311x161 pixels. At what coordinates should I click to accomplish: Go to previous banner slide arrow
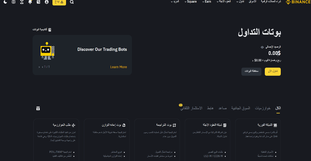point(42,67)
